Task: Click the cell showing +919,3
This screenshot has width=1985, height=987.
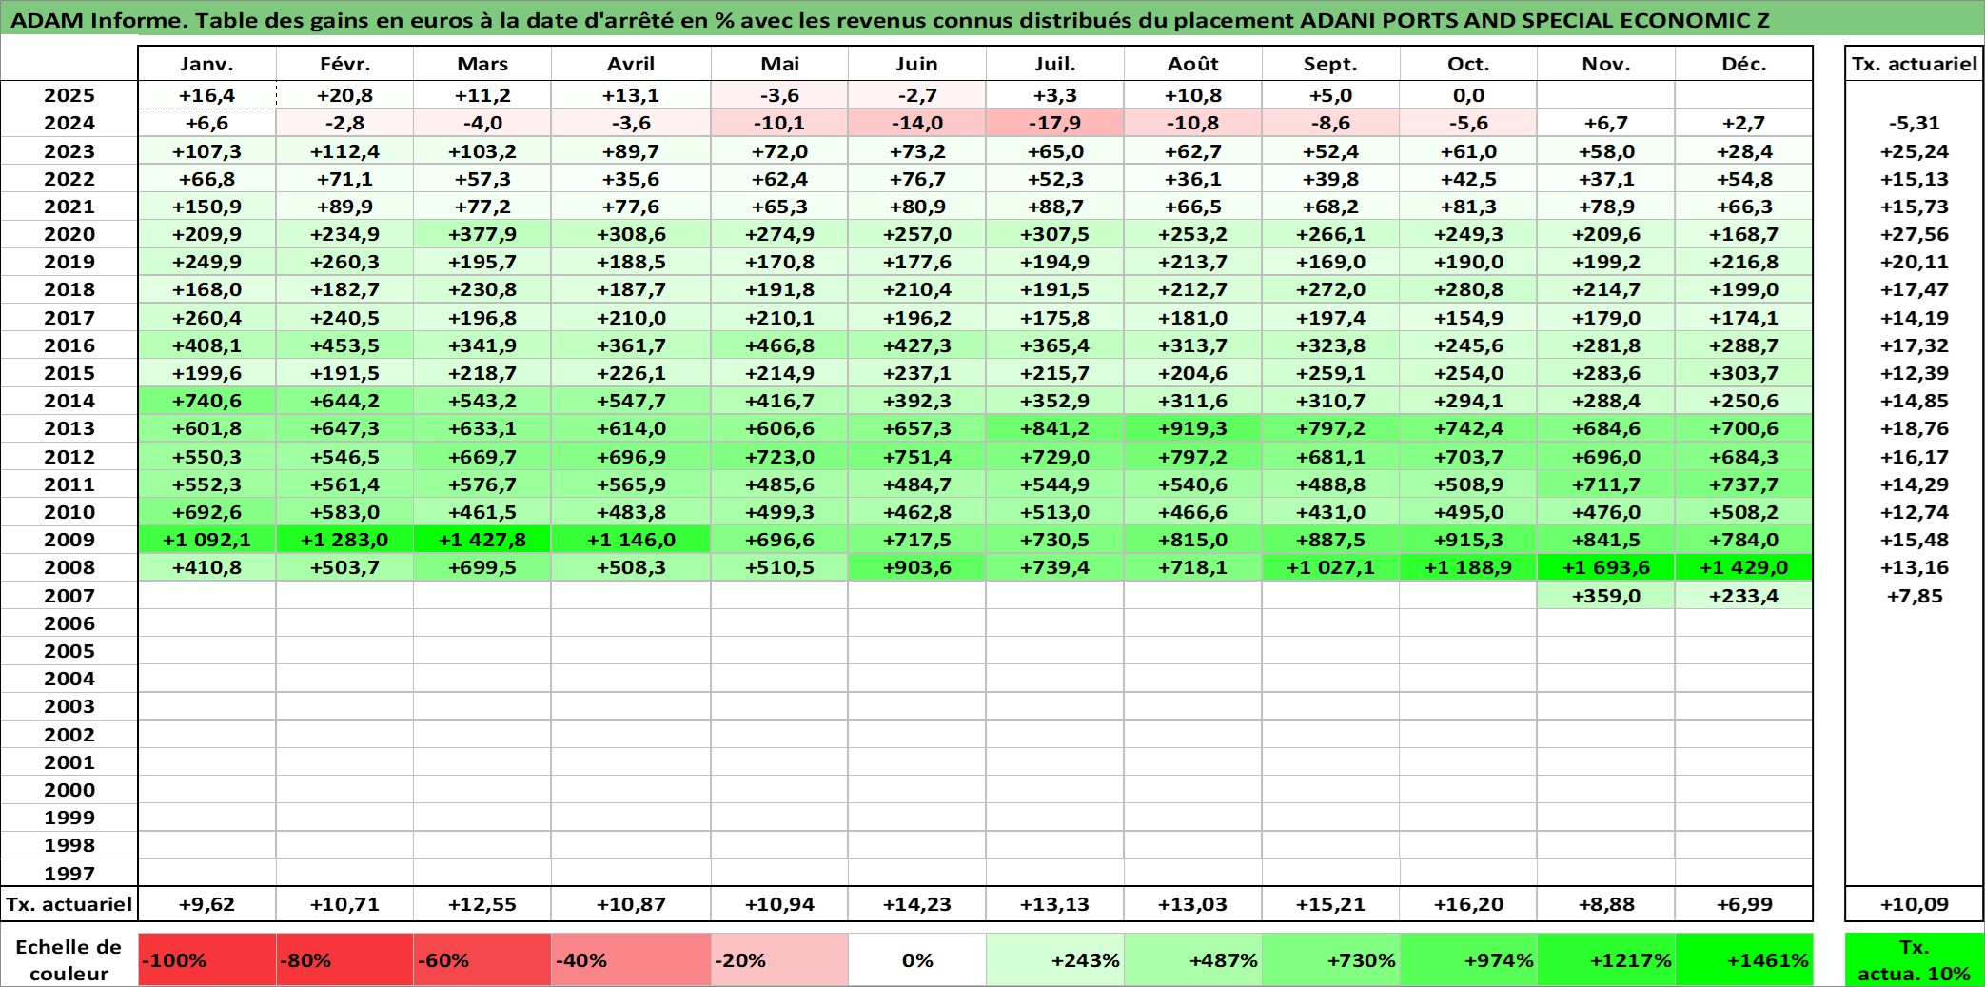Action: [1193, 428]
